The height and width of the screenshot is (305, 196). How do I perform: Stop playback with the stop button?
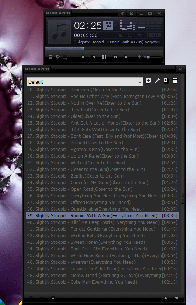click(x=126, y=57)
